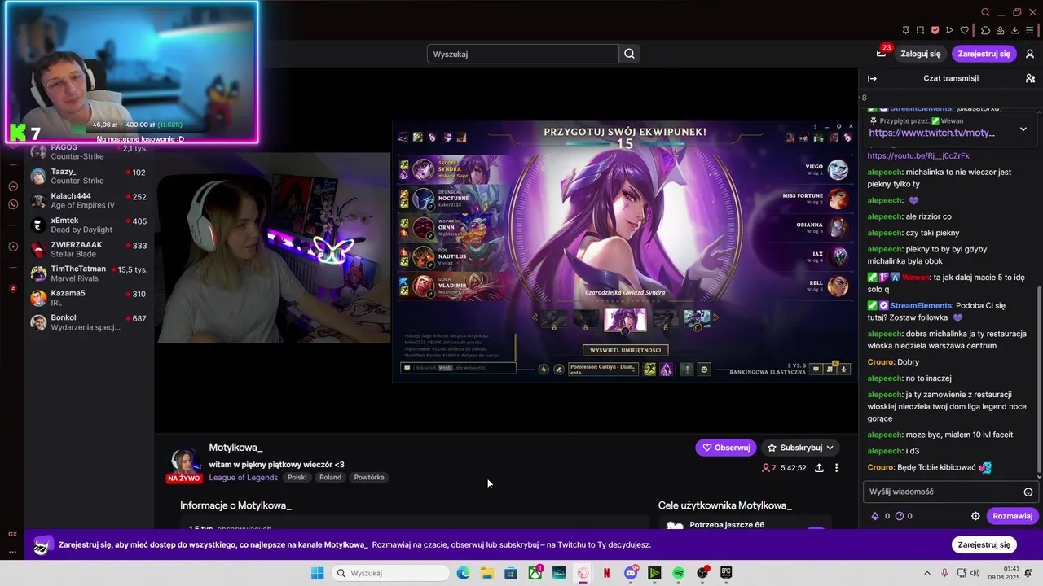Open the player icon in Opera GX sidebar

(13, 247)
